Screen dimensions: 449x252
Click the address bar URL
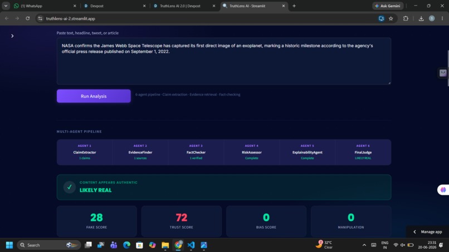pos(70,18)
